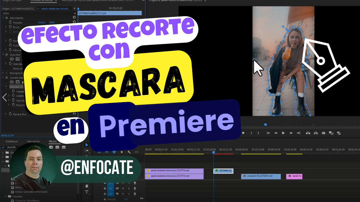Collapse the Obsoleto folder in Effects
Screen dimensions: 360x202
pos(6,196)
